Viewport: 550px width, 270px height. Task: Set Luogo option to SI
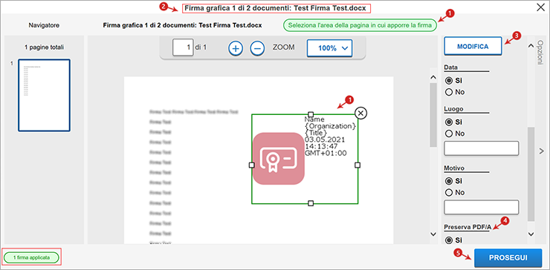pyautogui.click(x=448, y=122)
